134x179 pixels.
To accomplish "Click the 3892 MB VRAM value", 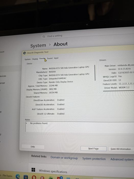I will pyautogui.click(x=53, y=89).
